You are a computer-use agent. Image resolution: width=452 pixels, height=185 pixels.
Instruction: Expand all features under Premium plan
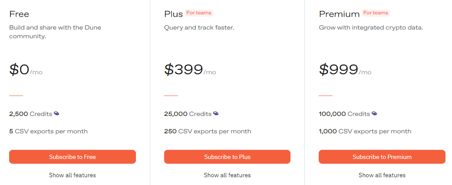coord(382,175)
